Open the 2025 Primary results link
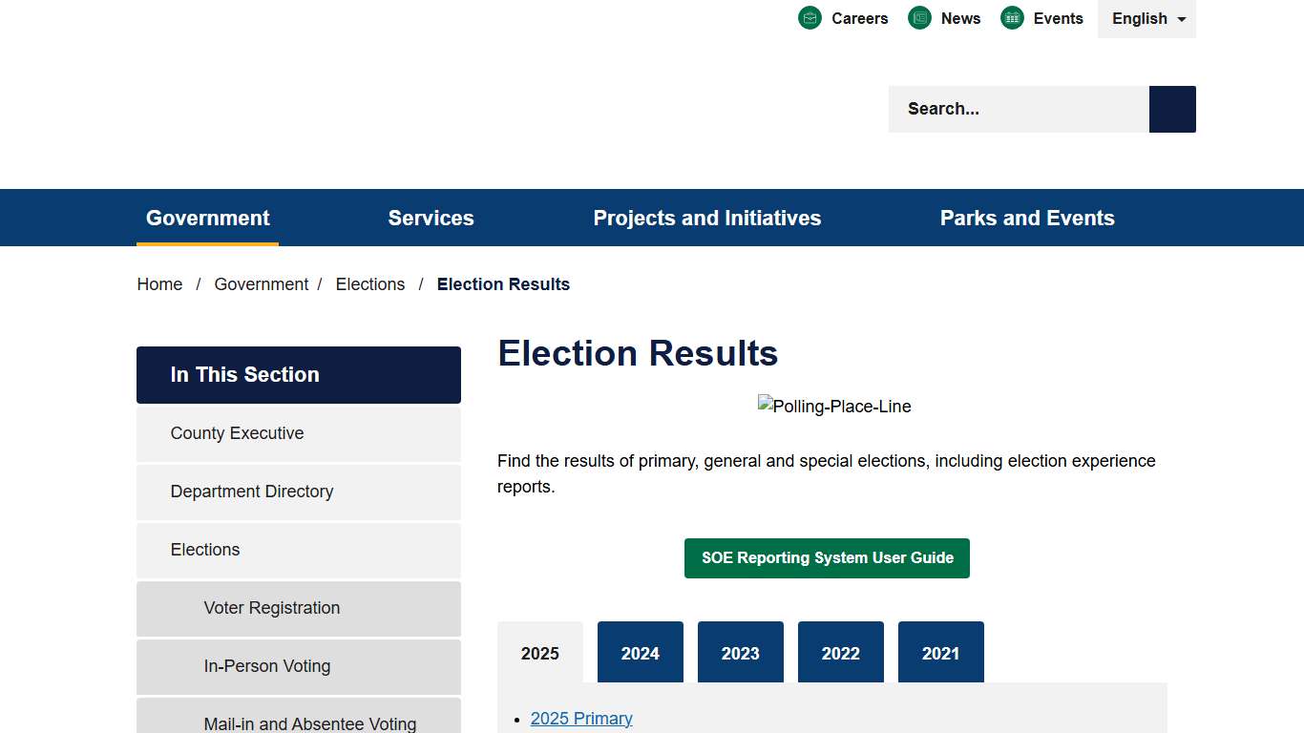Image resolution: width=1304 pixels, height=733 pixels. (580, 718)
